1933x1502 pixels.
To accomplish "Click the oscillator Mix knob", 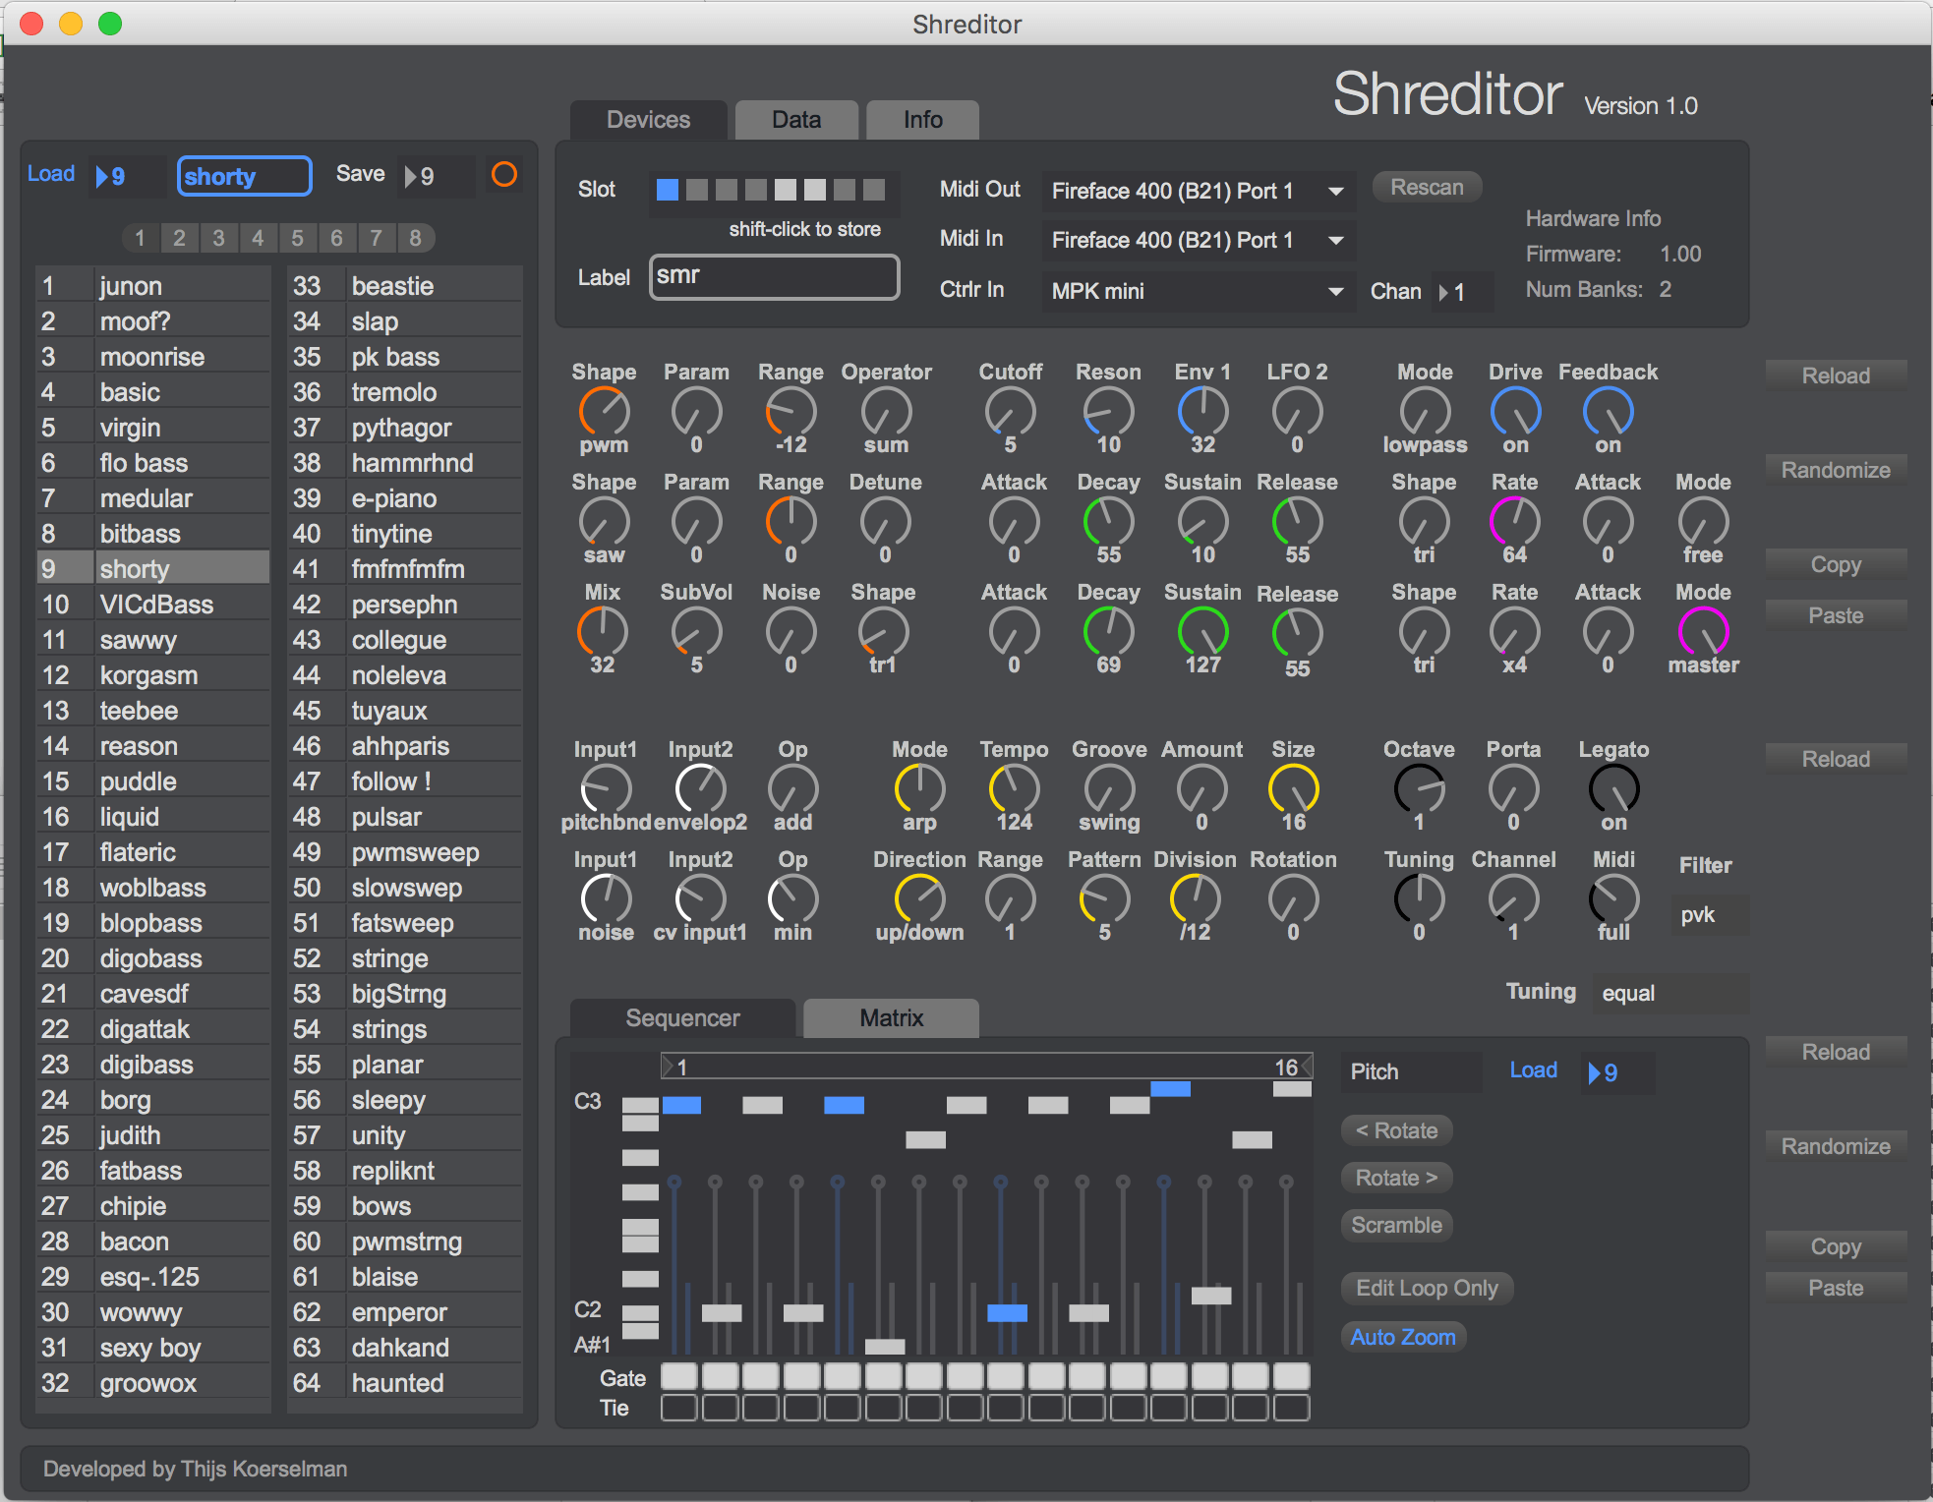I will tap(602, 631).
